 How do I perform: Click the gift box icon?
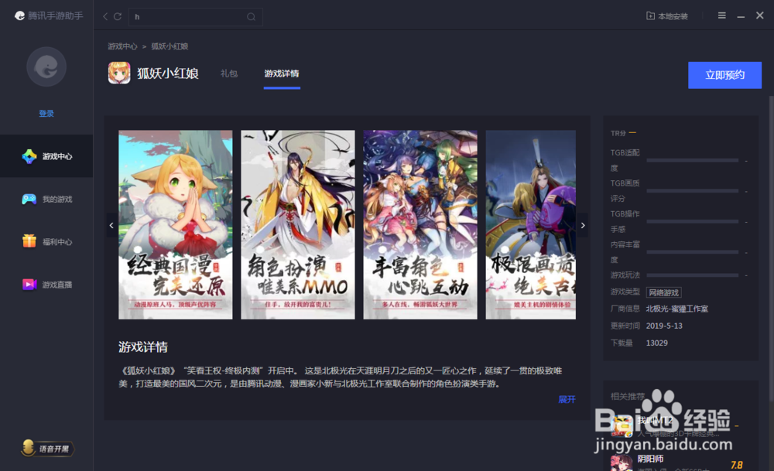[x=29, y=241]
